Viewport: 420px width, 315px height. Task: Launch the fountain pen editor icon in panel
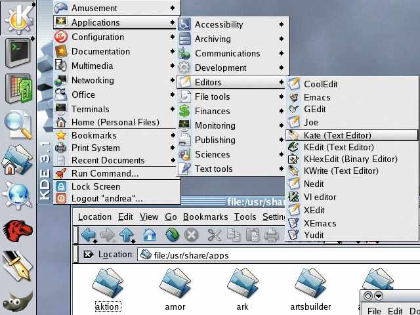(18, 265)
